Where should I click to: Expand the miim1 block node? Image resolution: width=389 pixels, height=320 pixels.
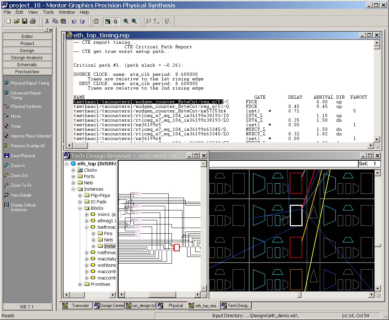pyautogui.click(x=86, y=215)
